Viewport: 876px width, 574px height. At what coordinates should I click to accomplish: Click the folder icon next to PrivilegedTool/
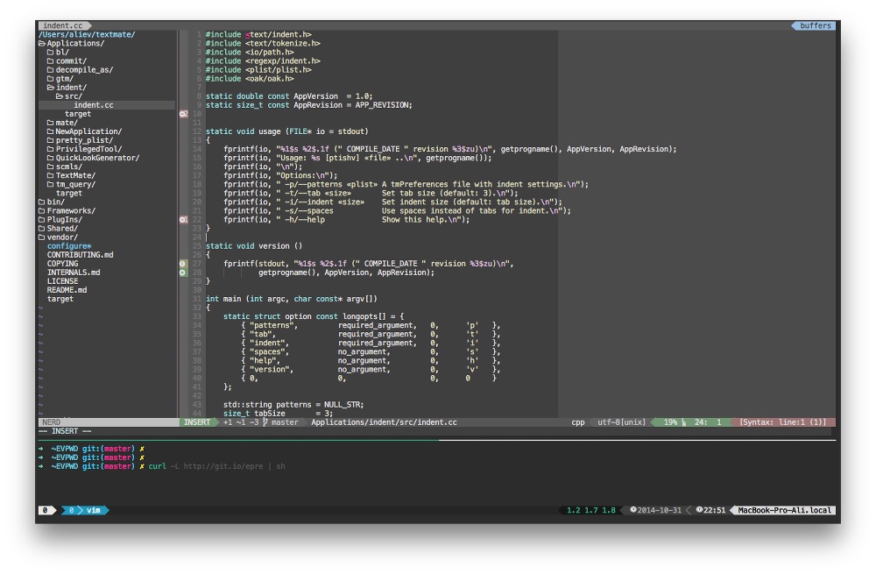click(50, 149)
